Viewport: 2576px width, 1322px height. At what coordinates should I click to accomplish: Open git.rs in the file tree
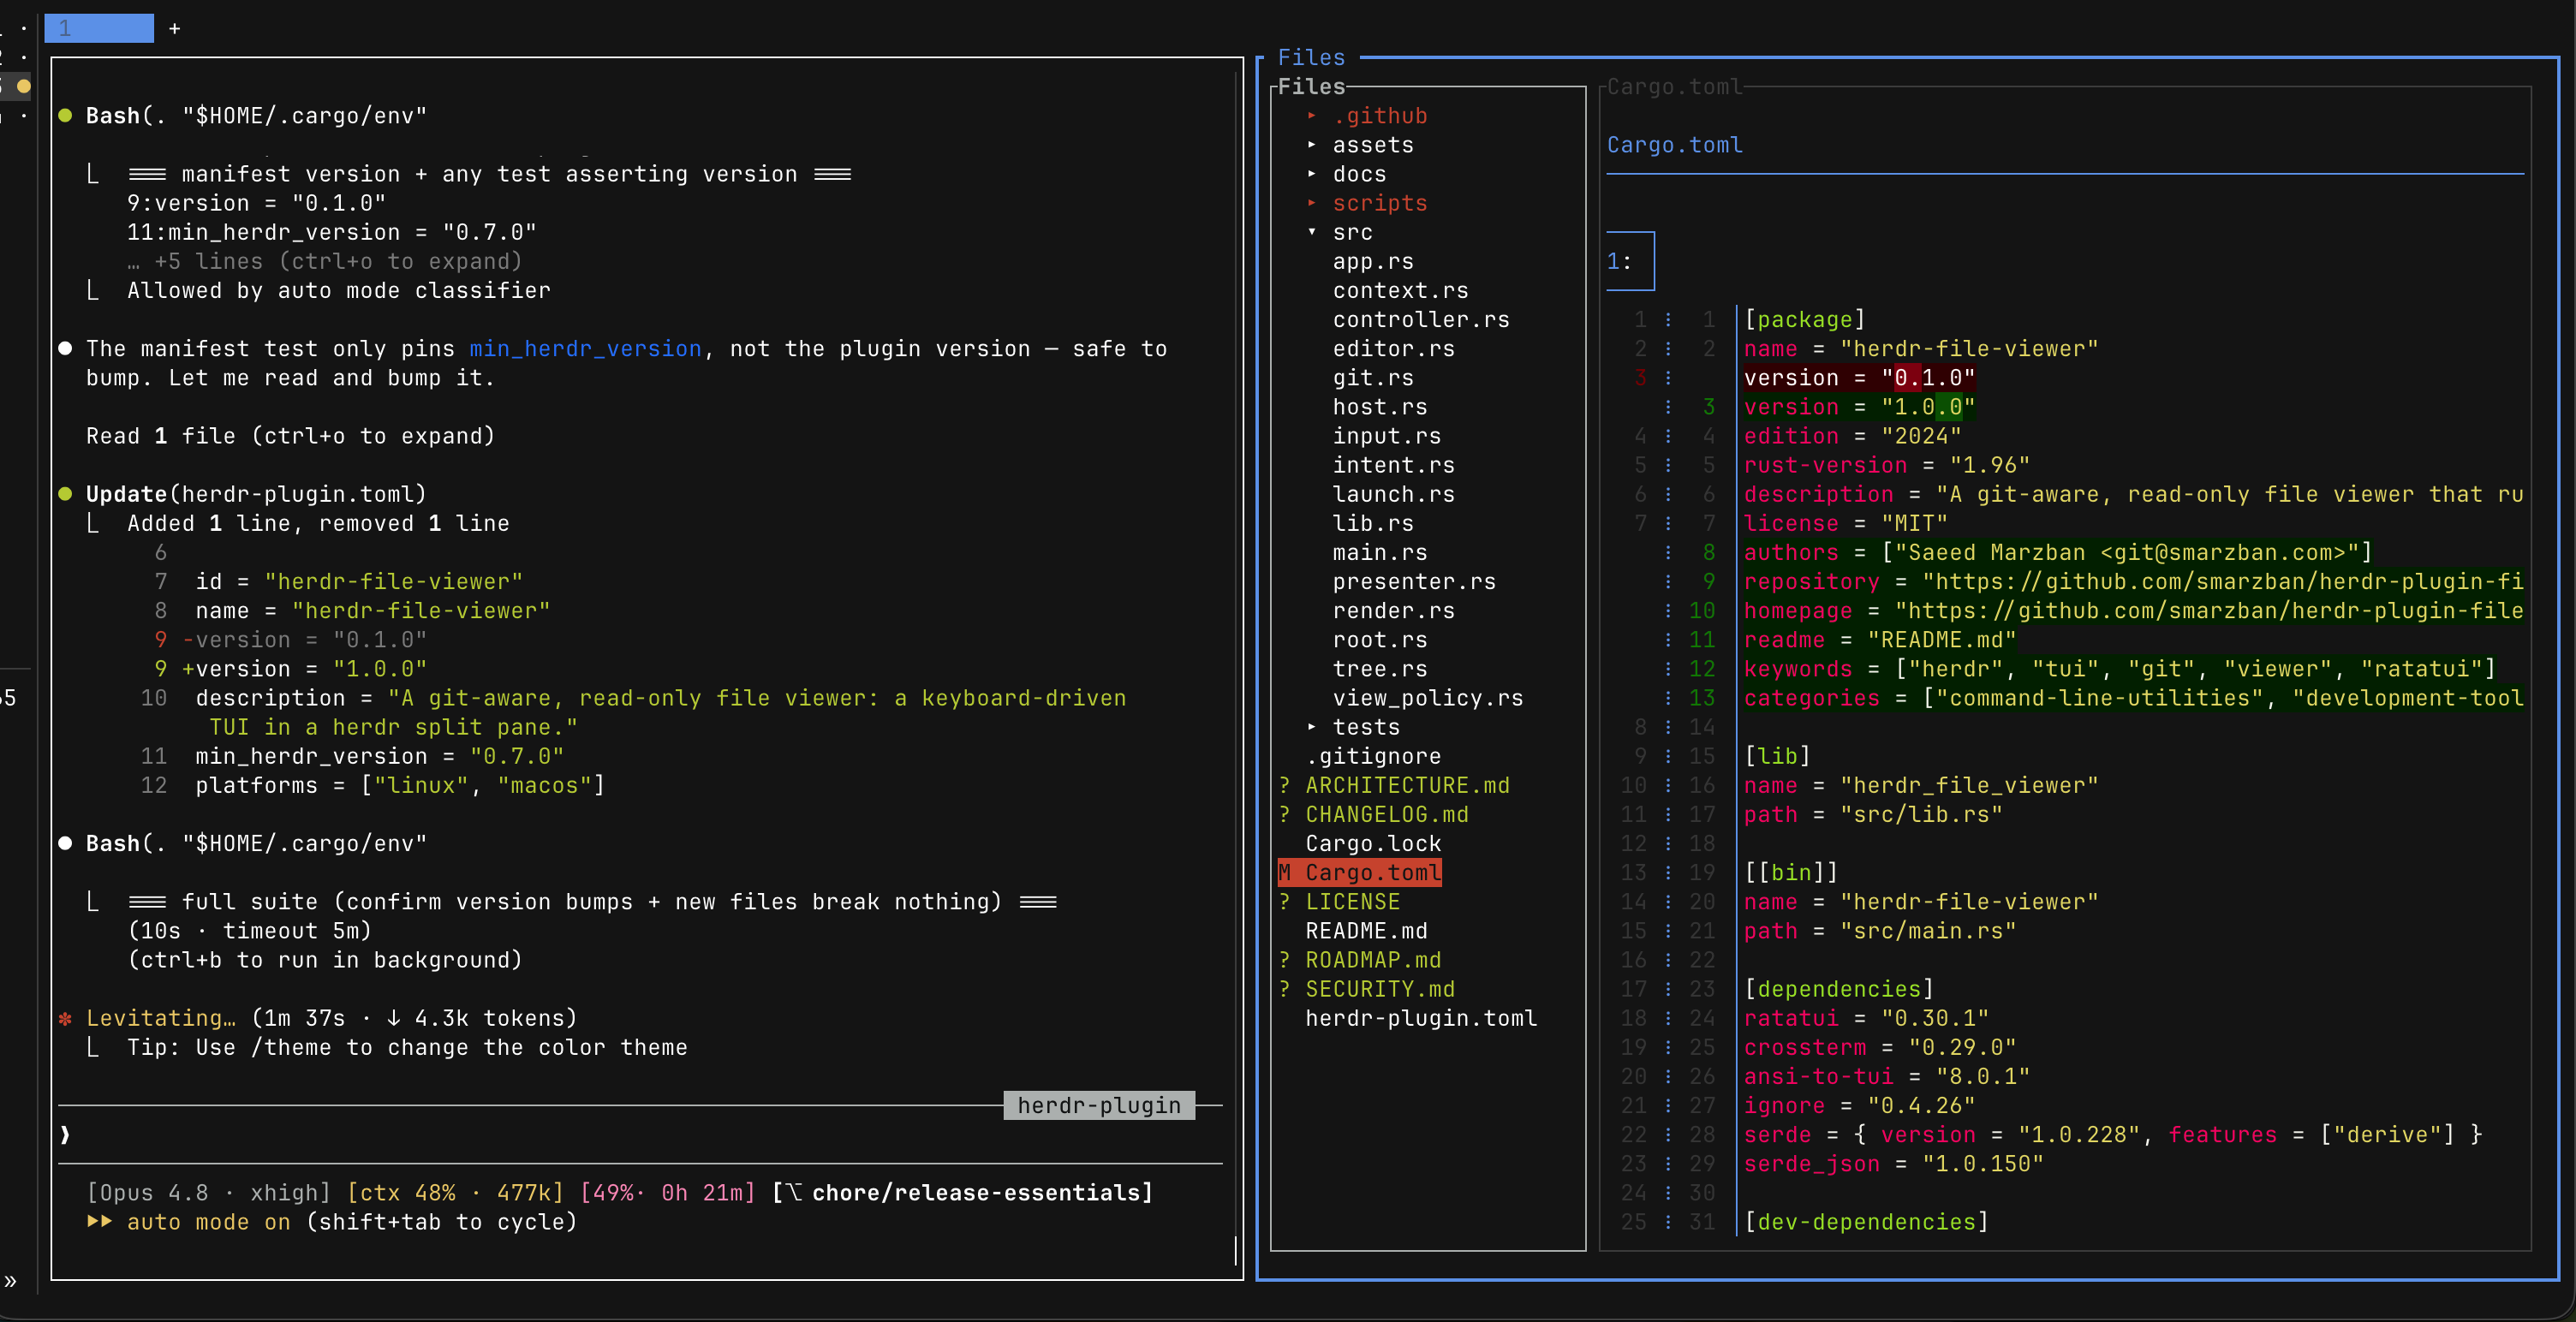[1373, 378]
